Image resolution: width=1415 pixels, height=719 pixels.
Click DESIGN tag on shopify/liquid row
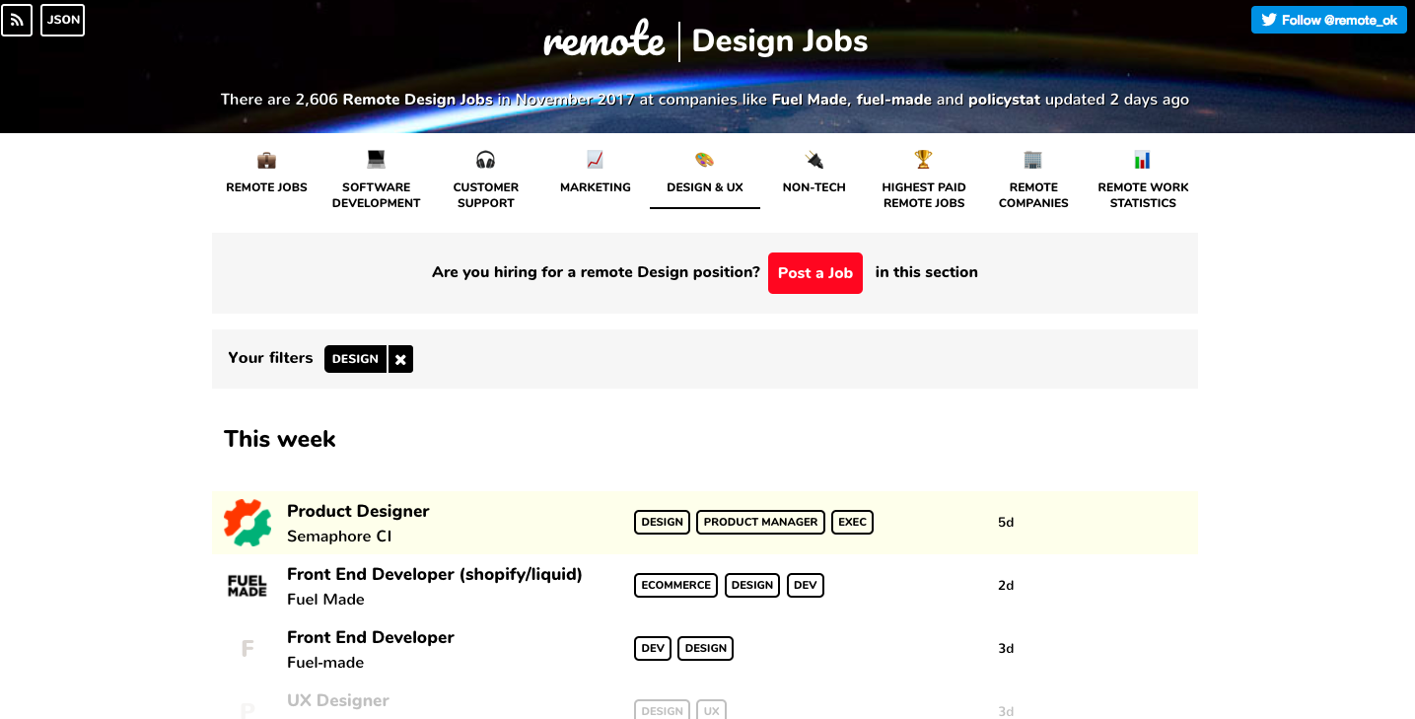pyautogui.click(x=752, y=585)
